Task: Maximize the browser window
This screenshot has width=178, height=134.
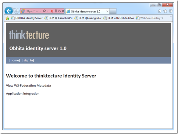Action: tap(159, 5)
